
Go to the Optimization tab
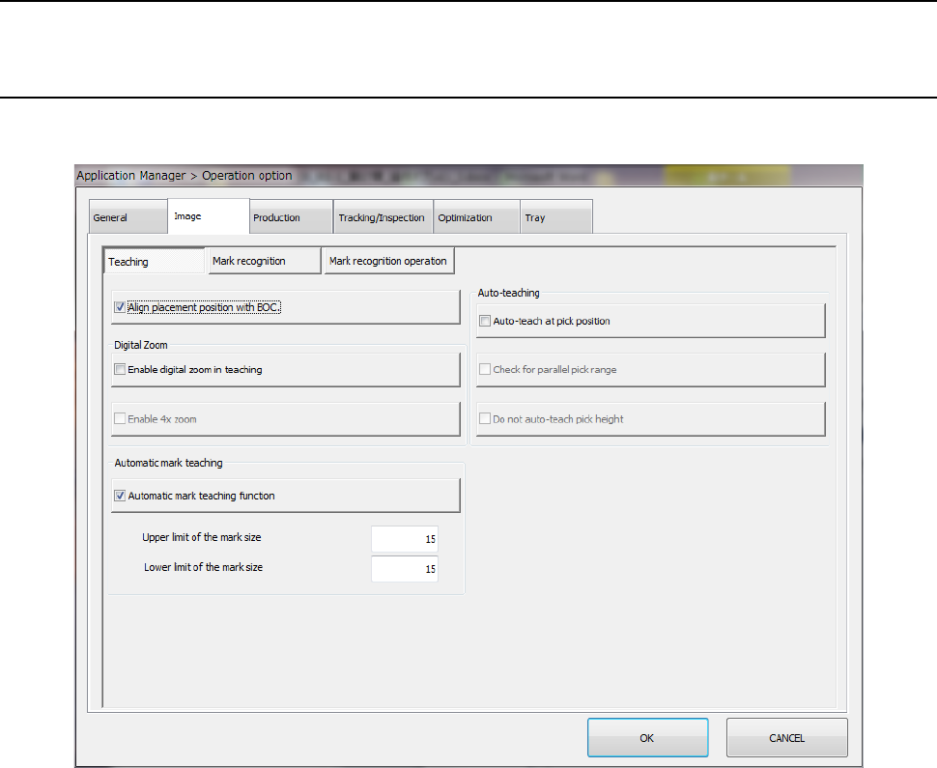(476, 217)
